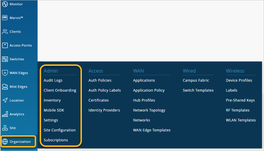The width and height of the screenshot is (264, 151).
Task: Choose Identity Providers under Access
Action: click(104, 110)
